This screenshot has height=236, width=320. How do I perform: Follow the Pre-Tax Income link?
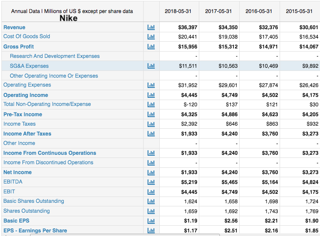tap(22, 114)
